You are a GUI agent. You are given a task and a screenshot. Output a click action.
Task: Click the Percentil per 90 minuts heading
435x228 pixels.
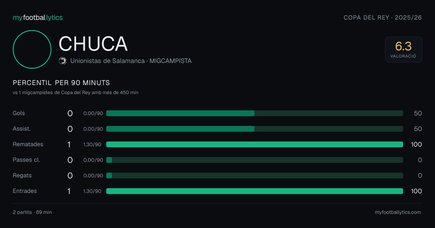click(61, 83)
